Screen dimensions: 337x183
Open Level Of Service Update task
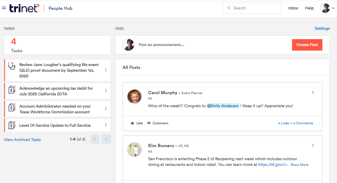[x=55, y=126]
